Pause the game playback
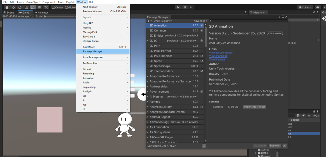 pos(185,7)
